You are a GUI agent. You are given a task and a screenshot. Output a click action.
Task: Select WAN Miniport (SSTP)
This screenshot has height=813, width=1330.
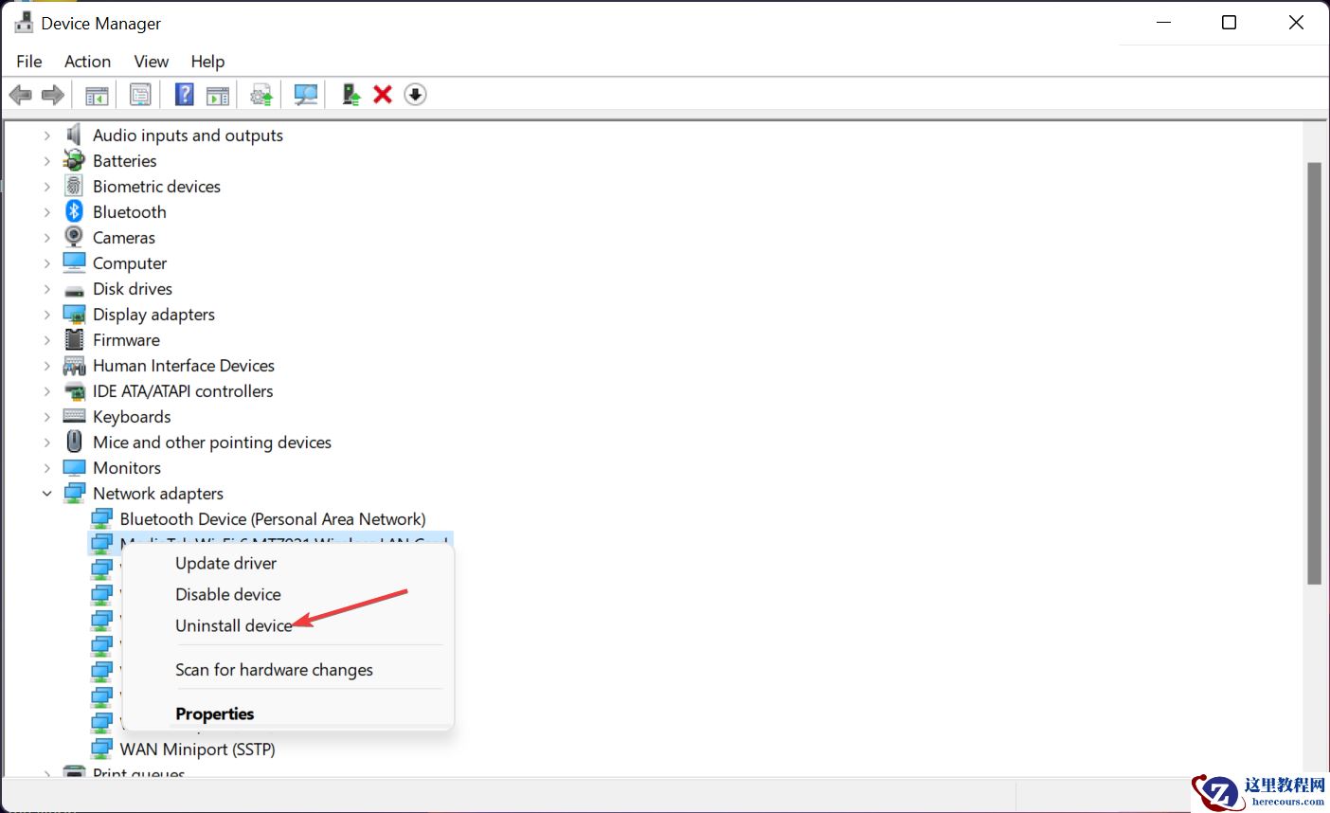(197, 750)
